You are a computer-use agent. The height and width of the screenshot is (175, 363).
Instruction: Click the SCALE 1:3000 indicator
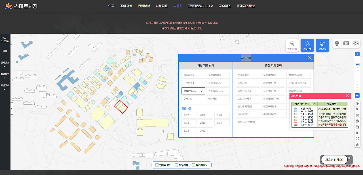(x=5, y=39)
